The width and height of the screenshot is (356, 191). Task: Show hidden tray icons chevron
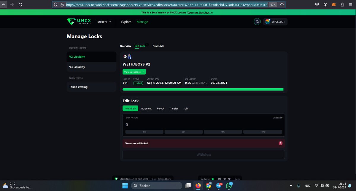[291, 186]
